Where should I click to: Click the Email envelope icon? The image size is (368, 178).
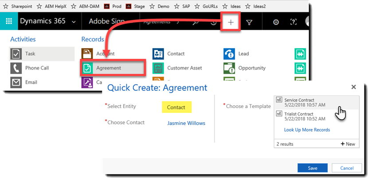pos(16,82)
